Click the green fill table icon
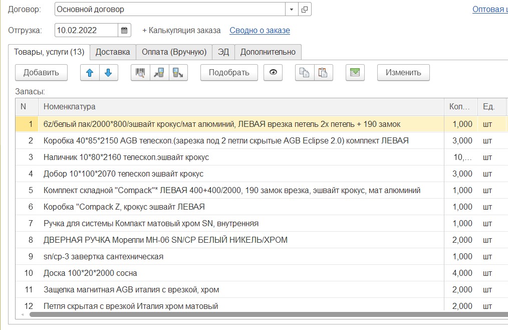 pos(355,73)
